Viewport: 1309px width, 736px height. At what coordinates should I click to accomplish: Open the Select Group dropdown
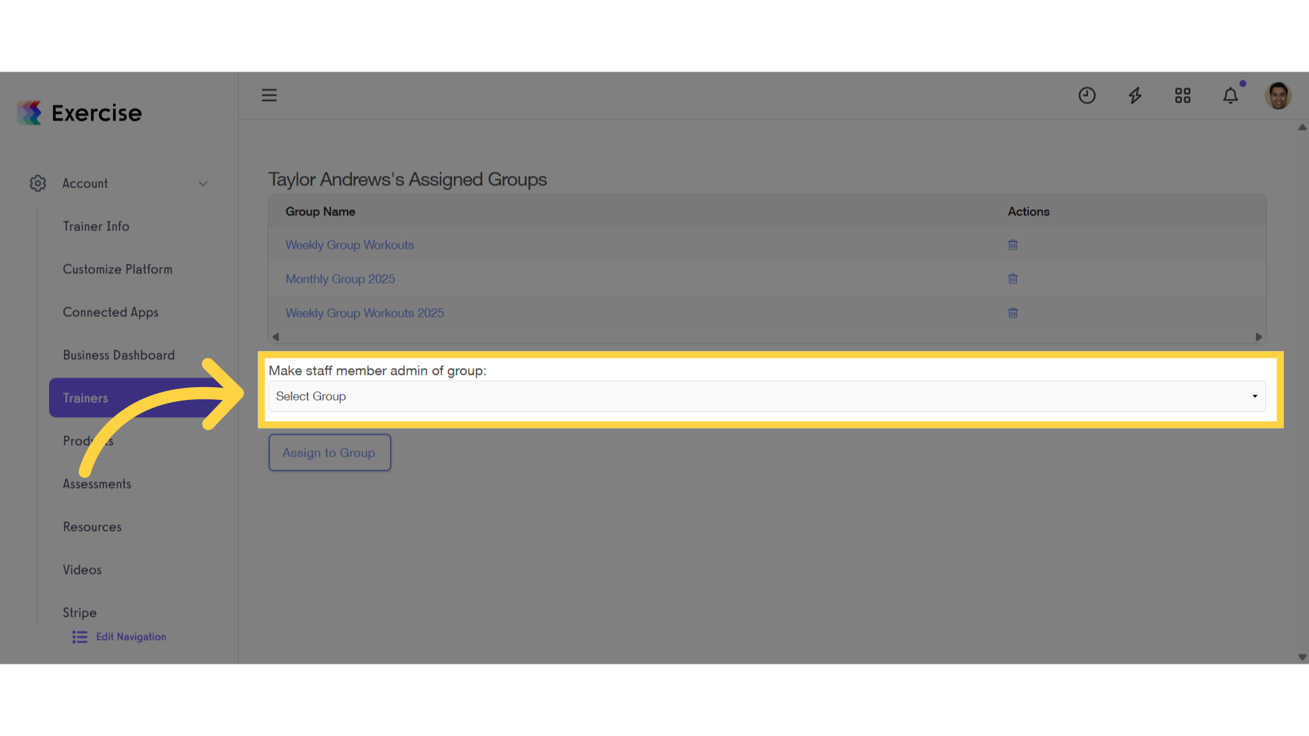(x=767, y=397)
